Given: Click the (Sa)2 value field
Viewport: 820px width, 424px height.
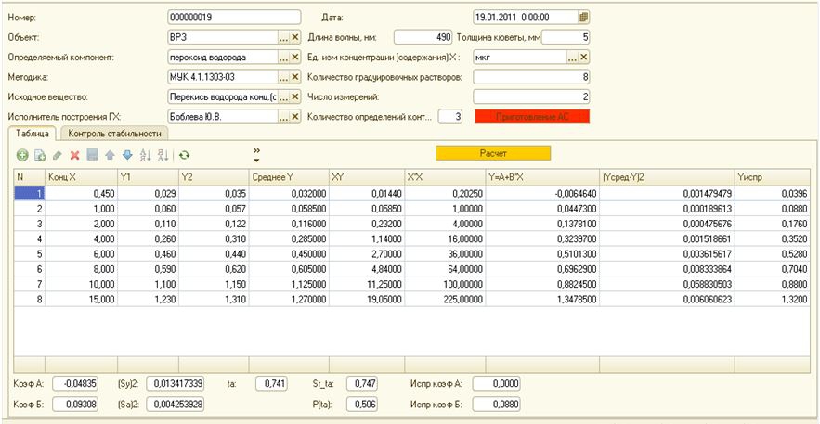Looking at the screenshot, I should (176, 404).
